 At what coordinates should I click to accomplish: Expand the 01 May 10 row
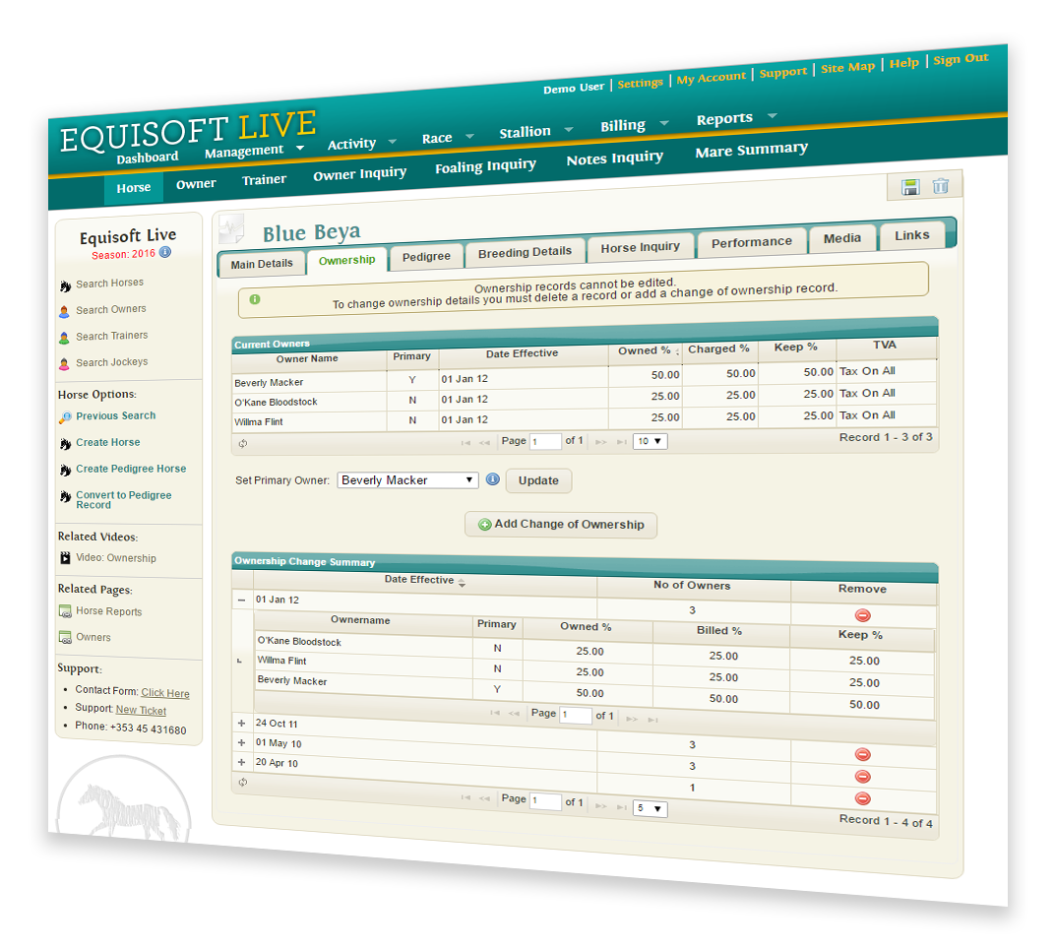pos(241,742)
